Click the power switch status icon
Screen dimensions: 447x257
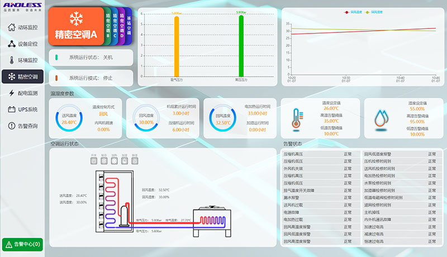[94, 160]
